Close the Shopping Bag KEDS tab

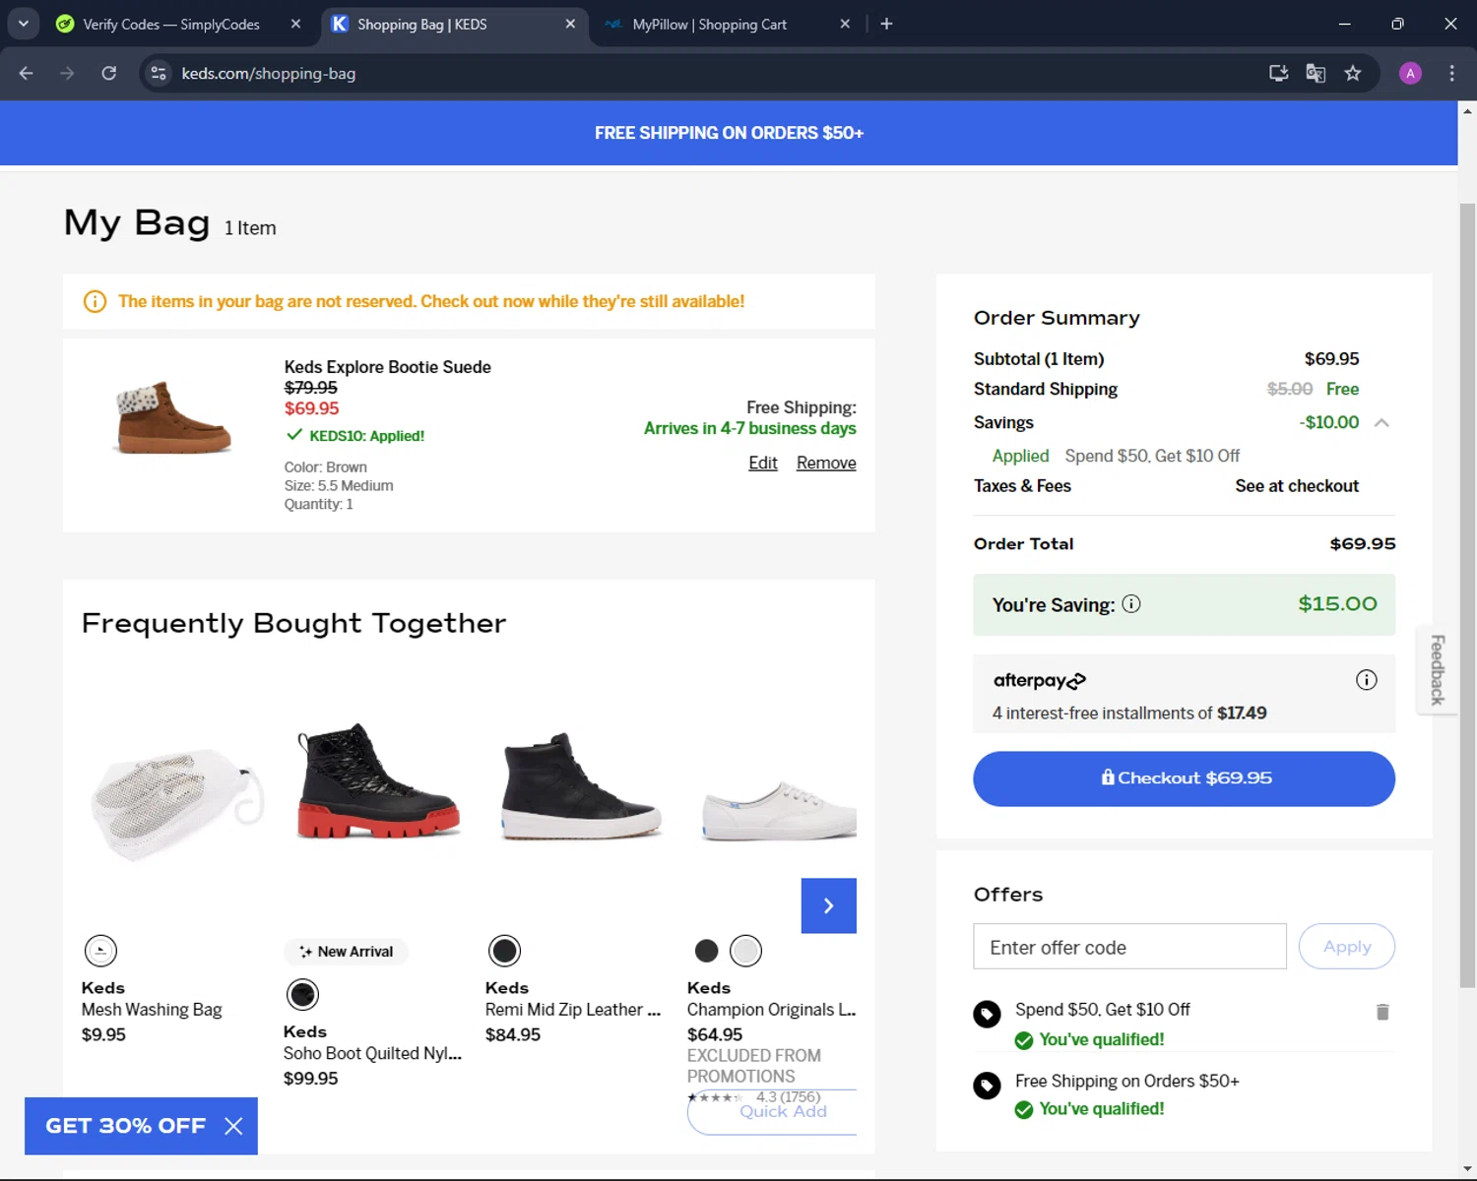click(x=570, y=24)
